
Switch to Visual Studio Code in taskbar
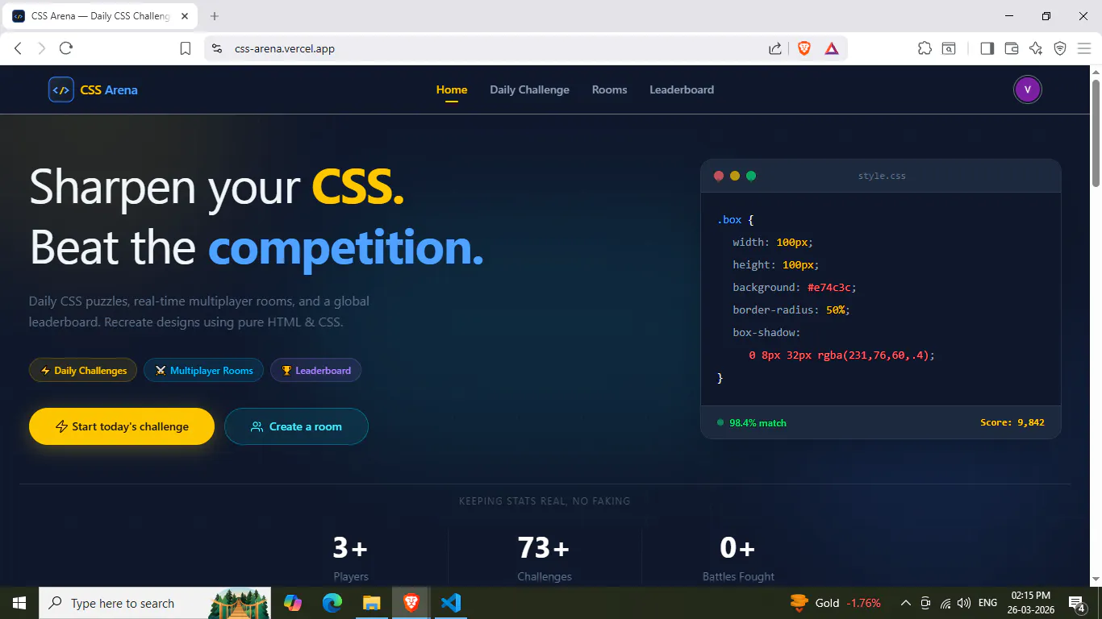coord(450,603)
